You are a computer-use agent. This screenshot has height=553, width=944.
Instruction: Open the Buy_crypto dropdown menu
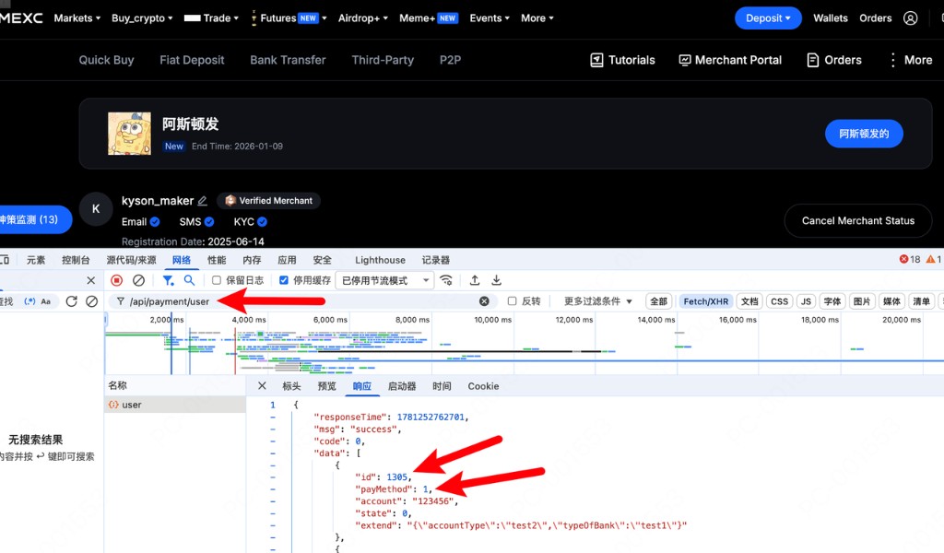coord(142,18)
